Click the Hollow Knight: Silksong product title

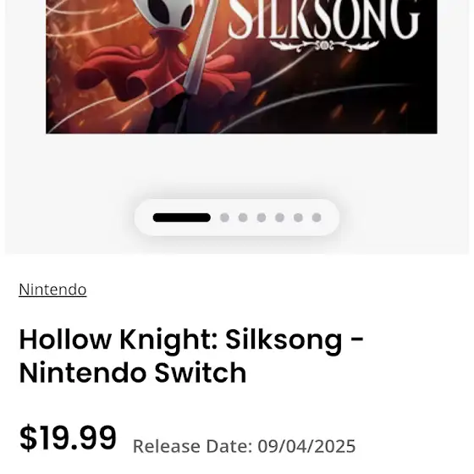click(x=191, y=355)
